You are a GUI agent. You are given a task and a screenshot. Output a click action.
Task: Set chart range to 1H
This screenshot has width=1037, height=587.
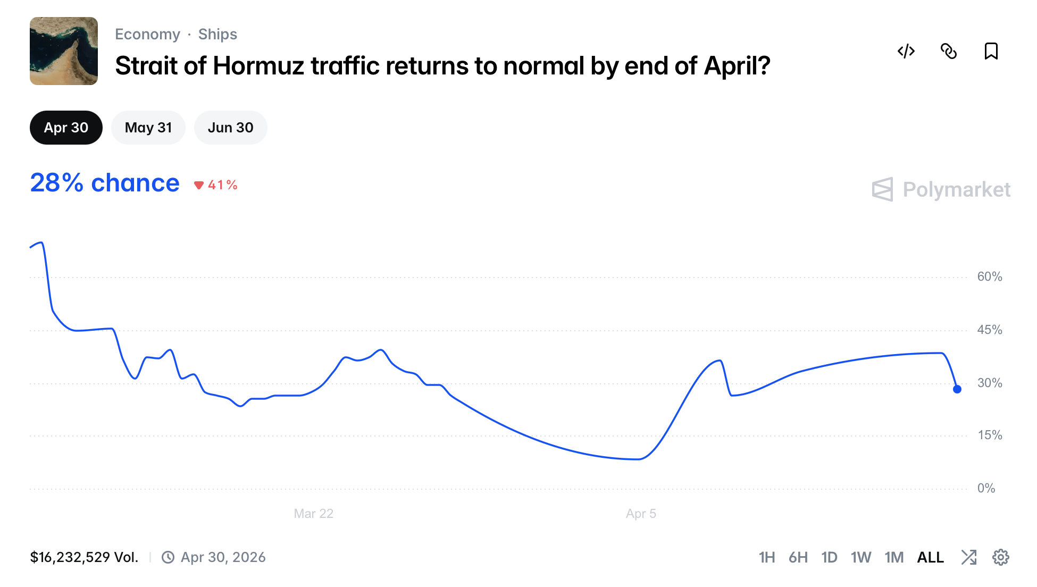tap(766, 557)
